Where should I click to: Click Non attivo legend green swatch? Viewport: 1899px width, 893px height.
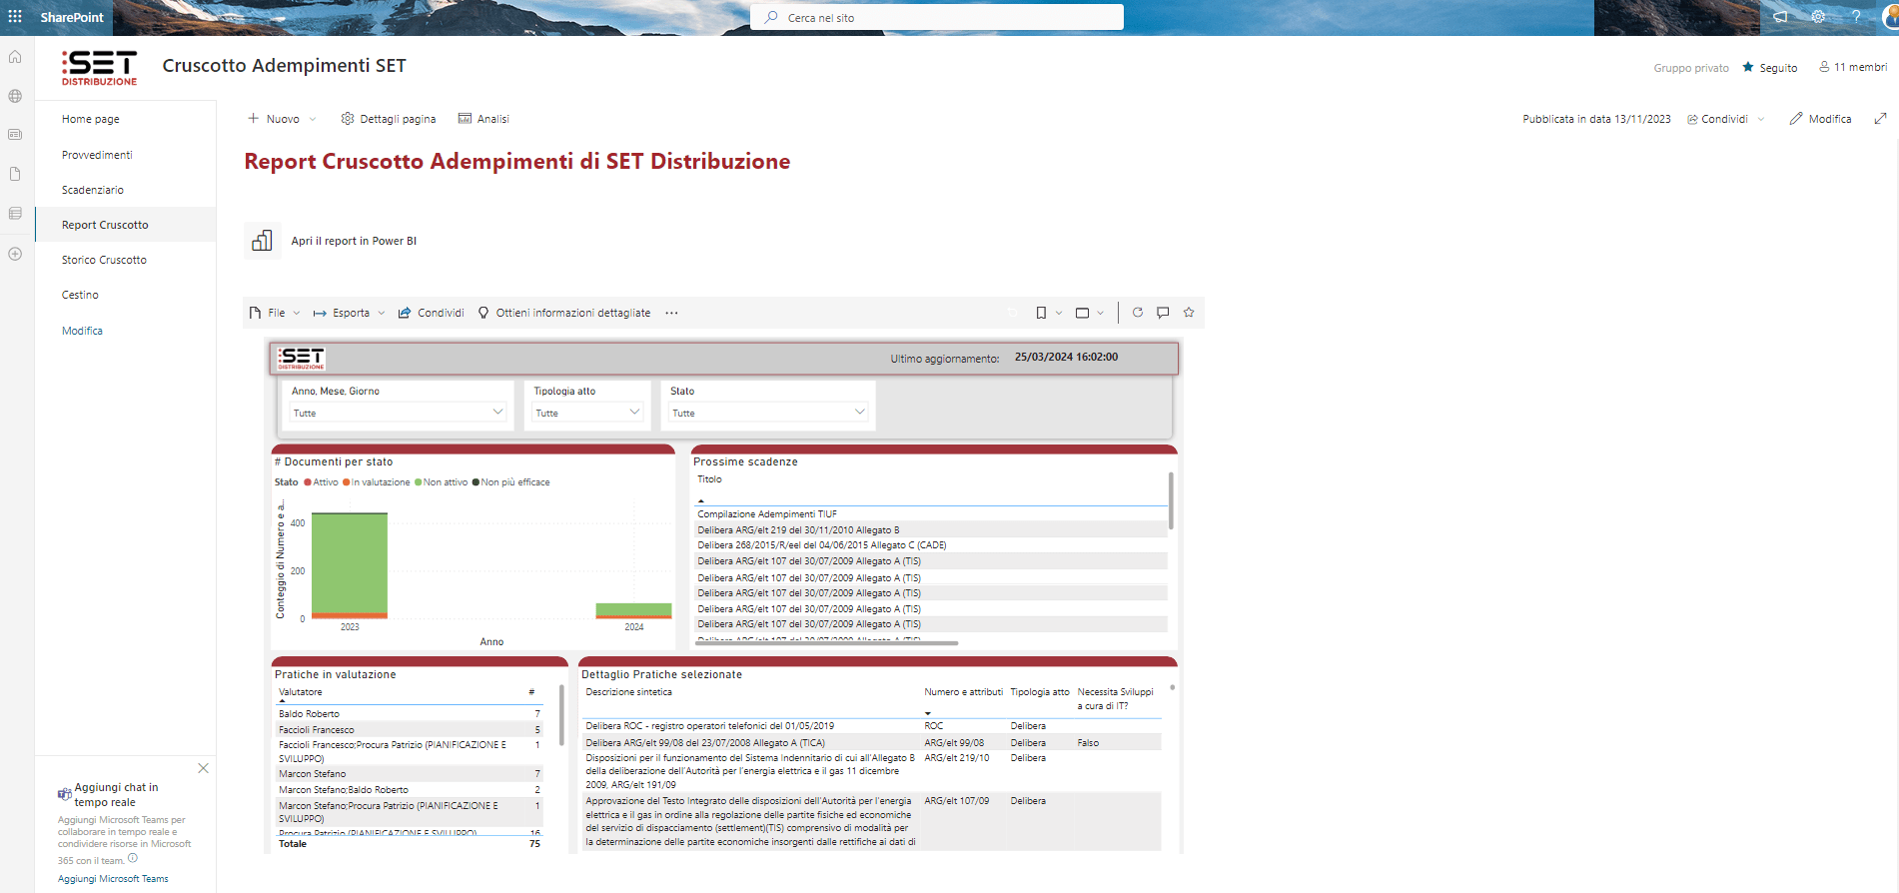coord(419,482)
